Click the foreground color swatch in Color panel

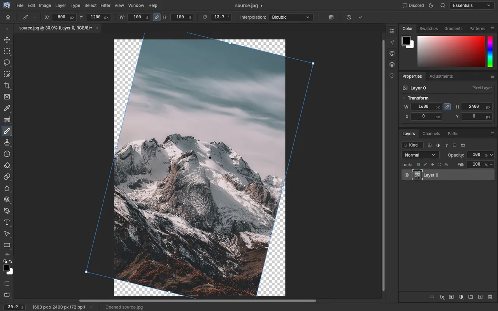pyautogui.click(x=406, y=40)
